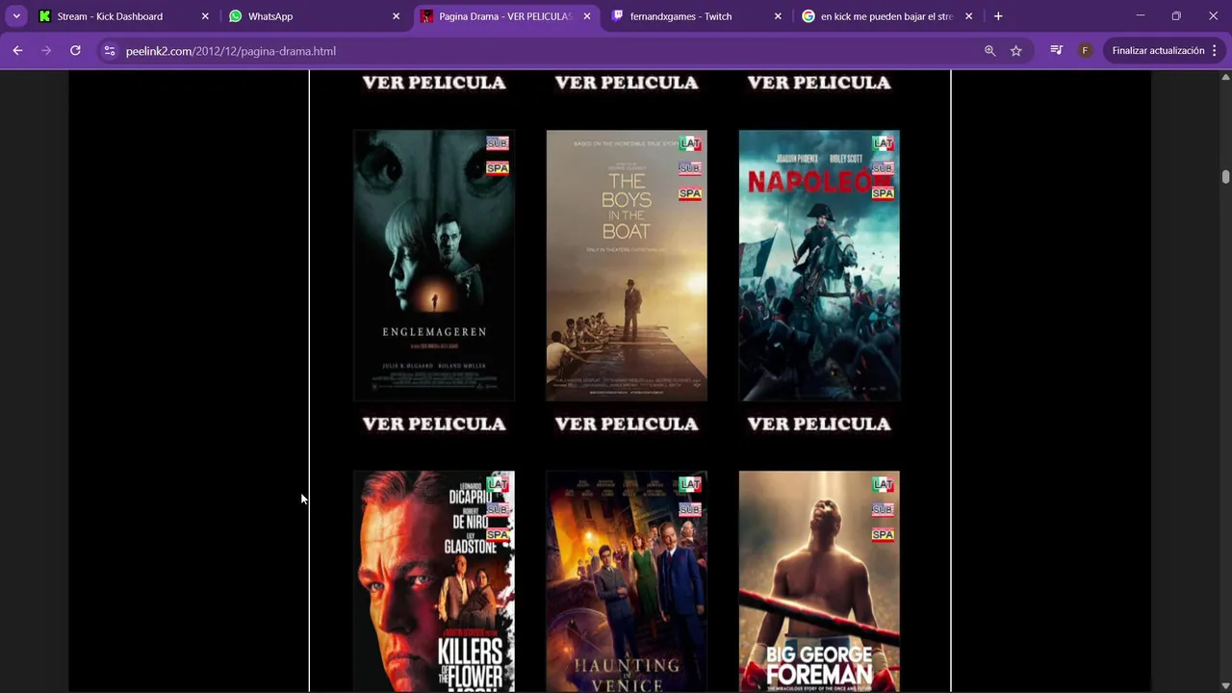
Task: Click LAT badge on The Boys in the Boat
Action: click(690, 143)
